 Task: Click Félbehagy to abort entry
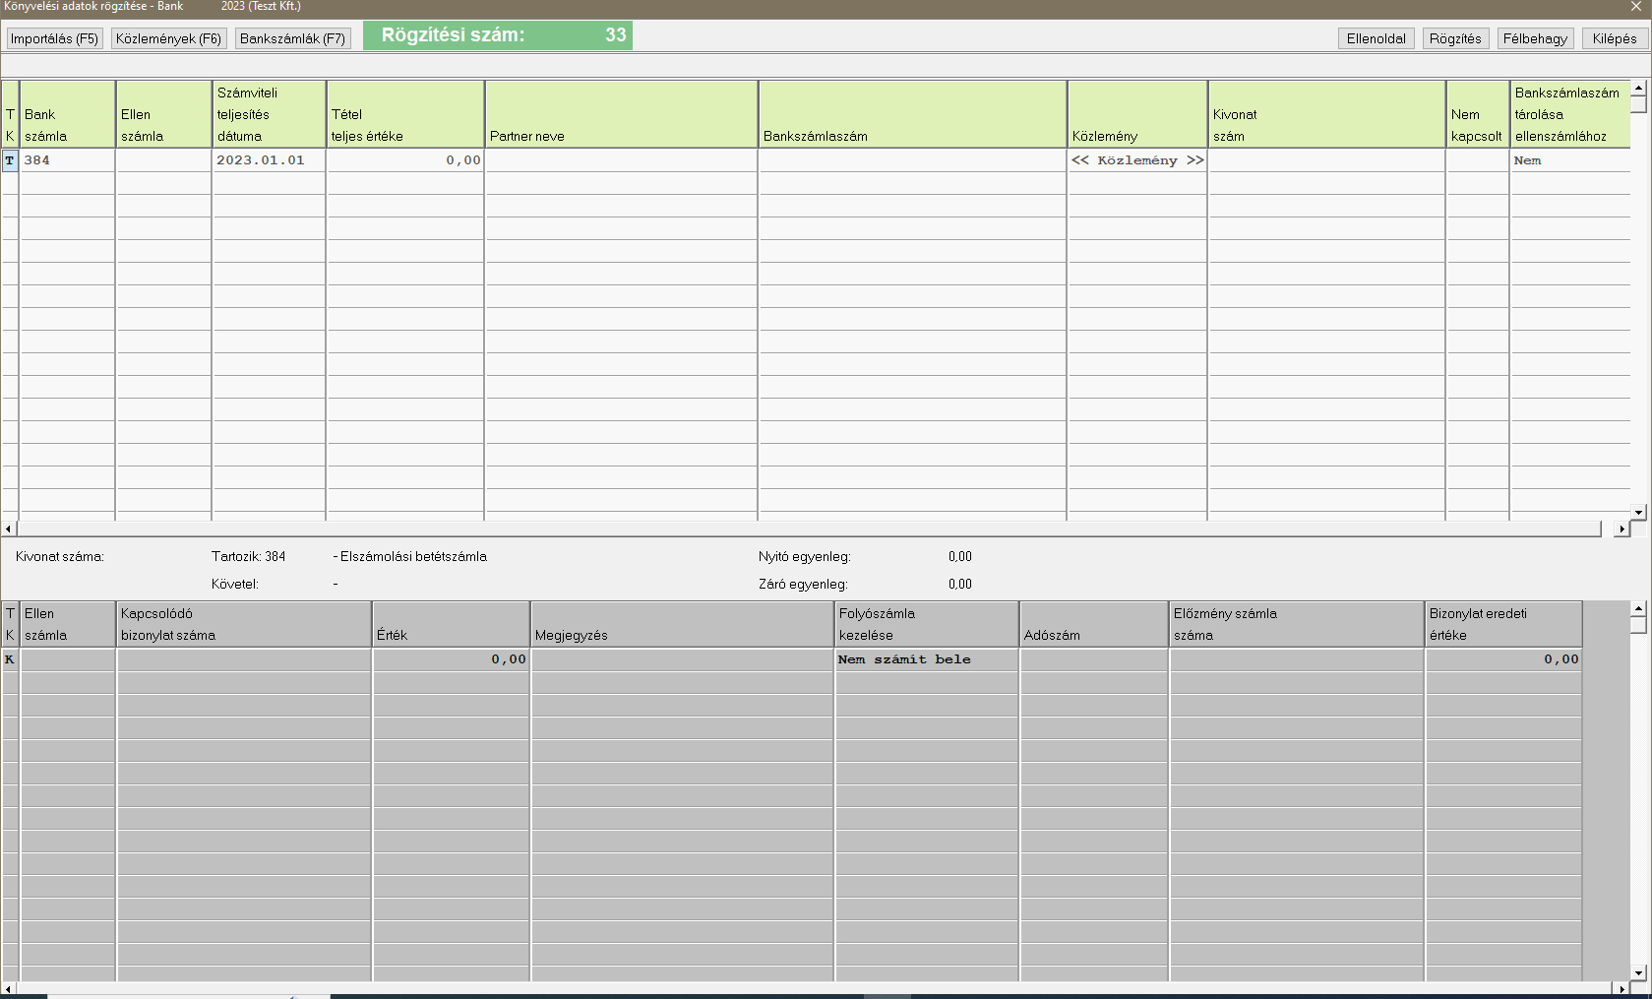click(x=1534, y=38)
